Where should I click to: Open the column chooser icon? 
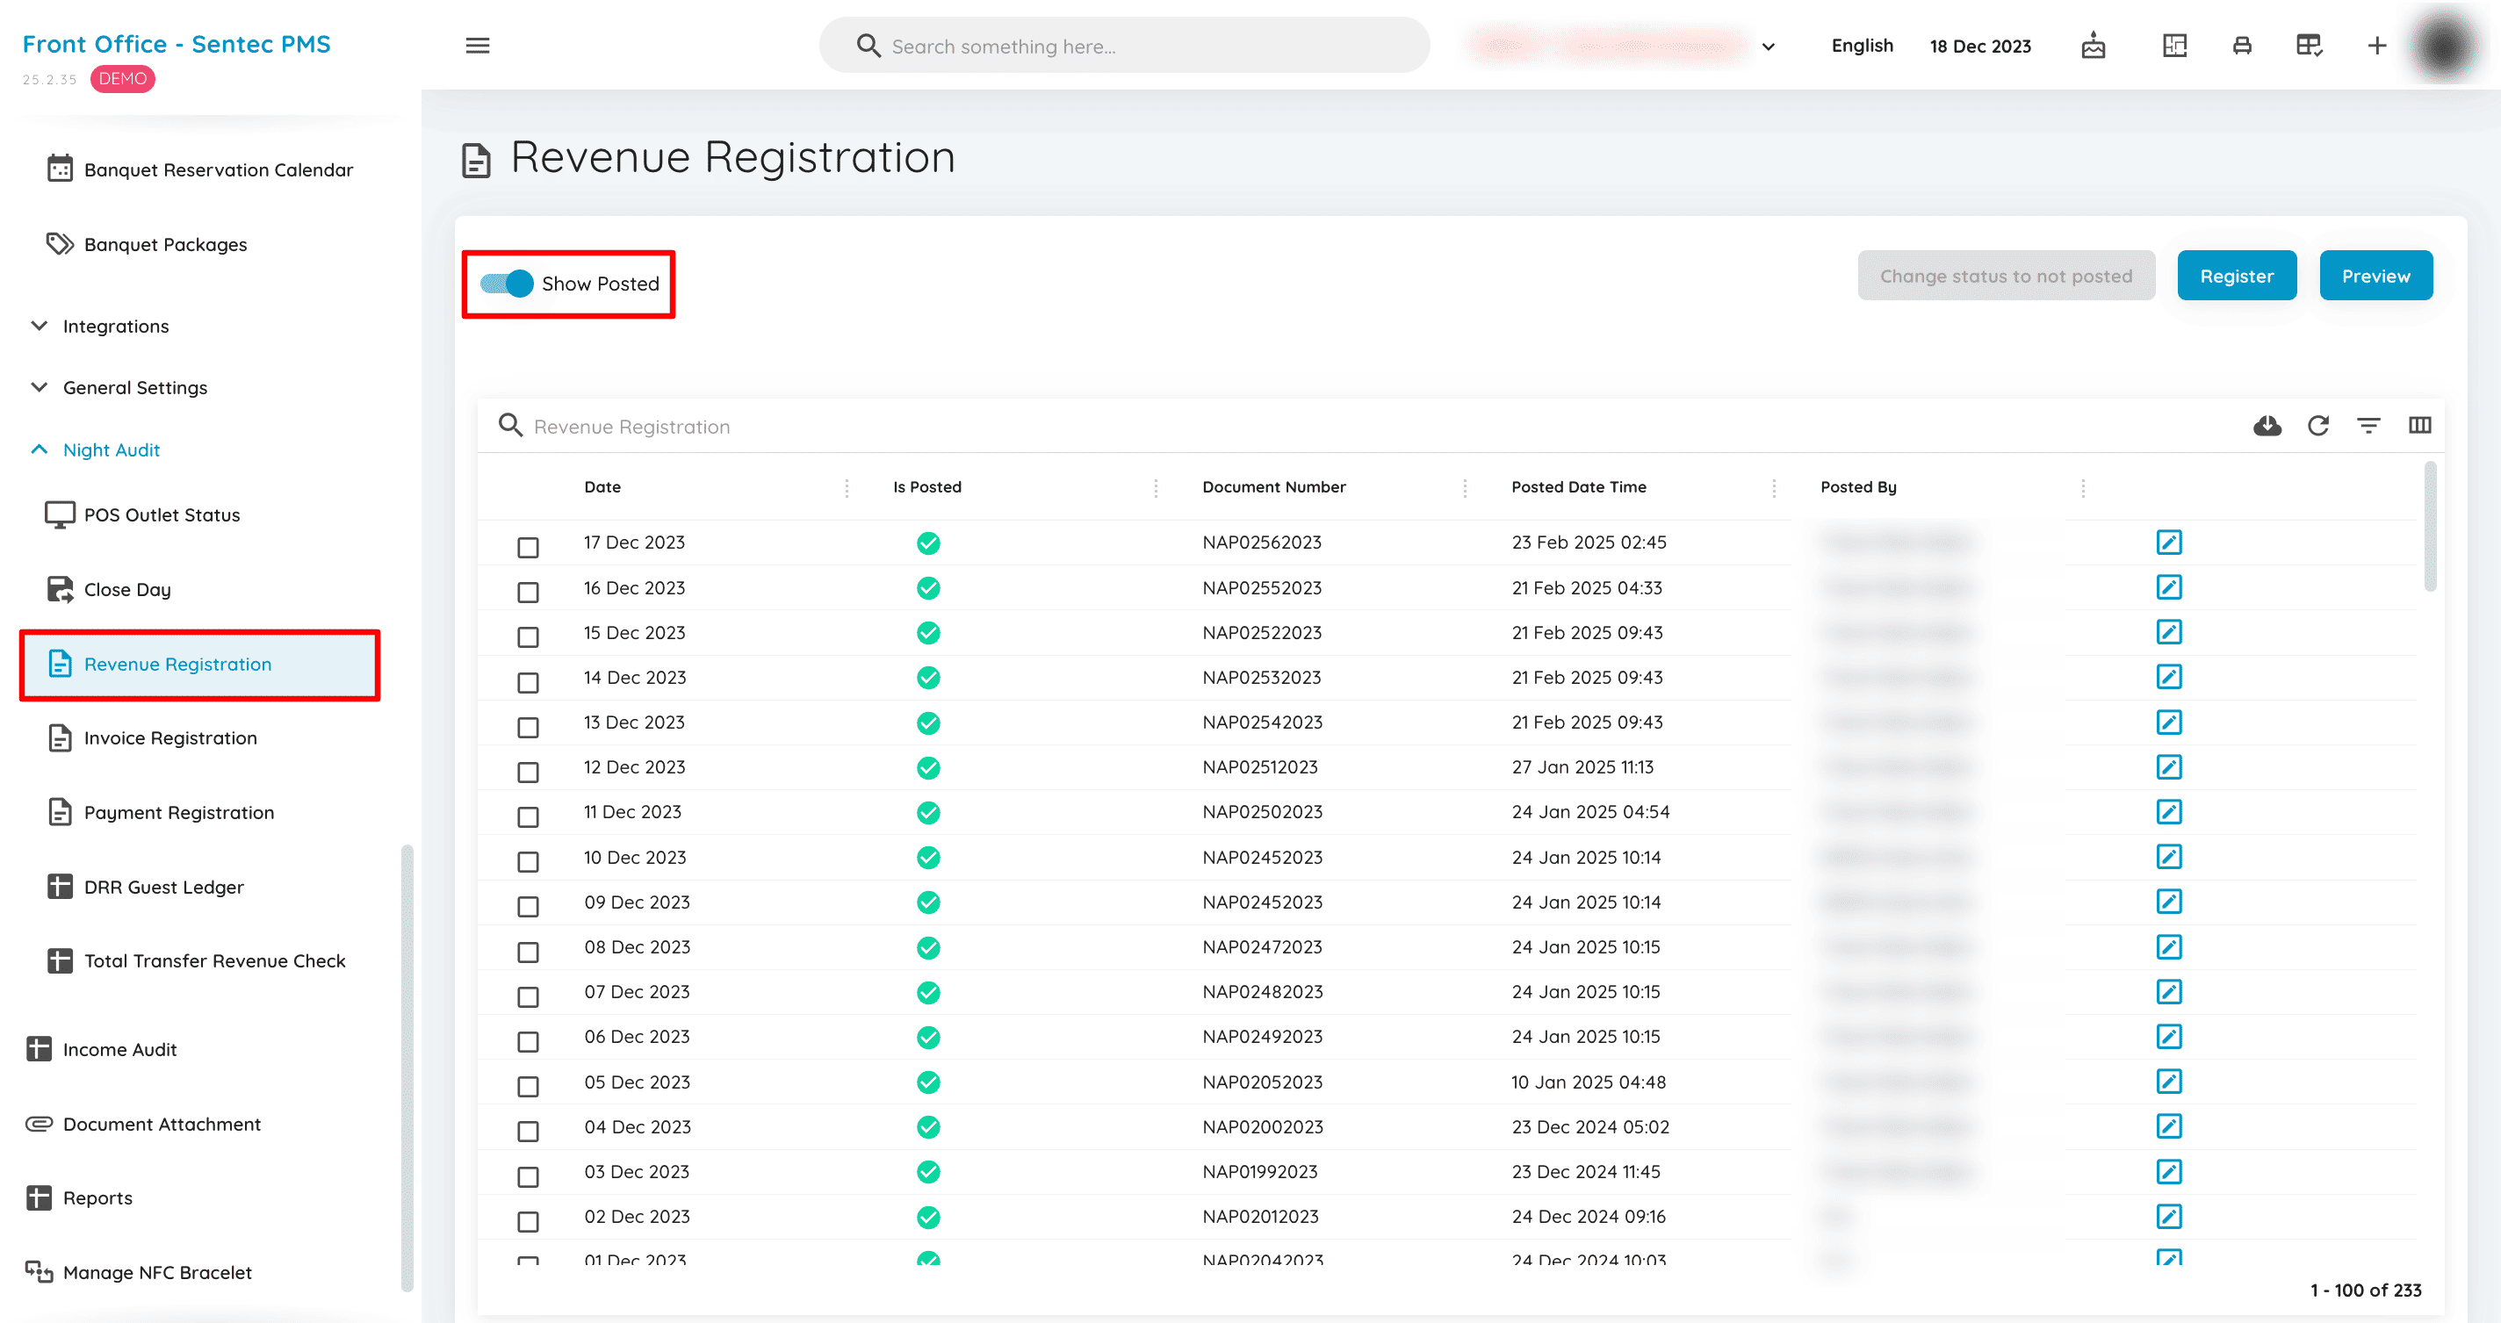(2418, 425)
